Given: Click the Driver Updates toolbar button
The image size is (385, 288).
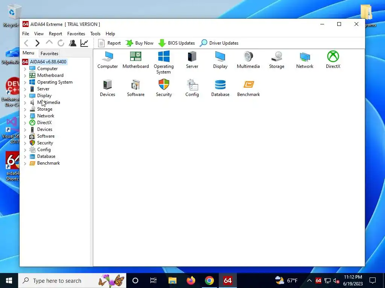Looking at the screenshot, I should (x=219, y=43).
